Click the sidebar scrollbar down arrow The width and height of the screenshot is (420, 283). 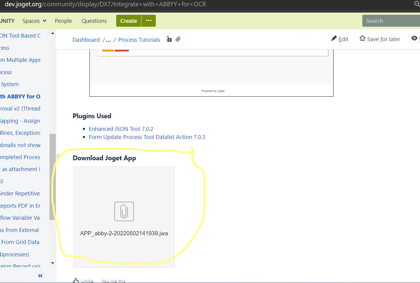click(53, 263)
